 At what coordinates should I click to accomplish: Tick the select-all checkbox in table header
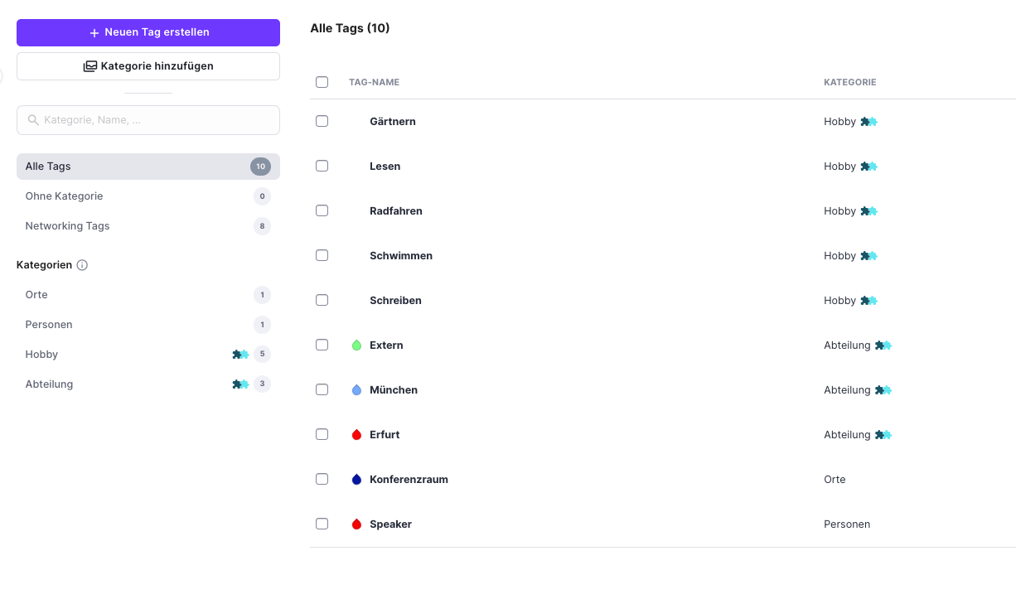pos(322,82)
